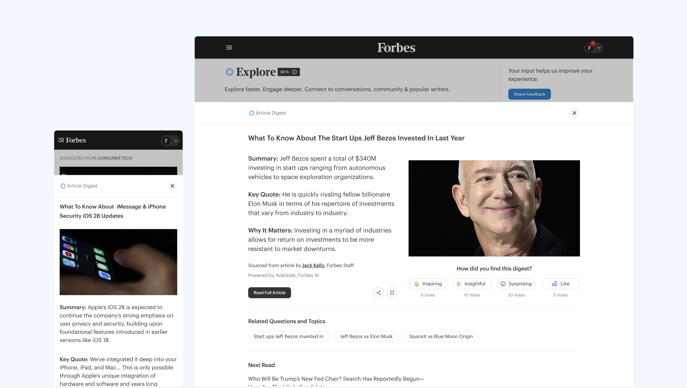Viewport: 687px width, 388px height.
Task: Open the mobile Forbes search menu icon
Action: pos(61,140)
